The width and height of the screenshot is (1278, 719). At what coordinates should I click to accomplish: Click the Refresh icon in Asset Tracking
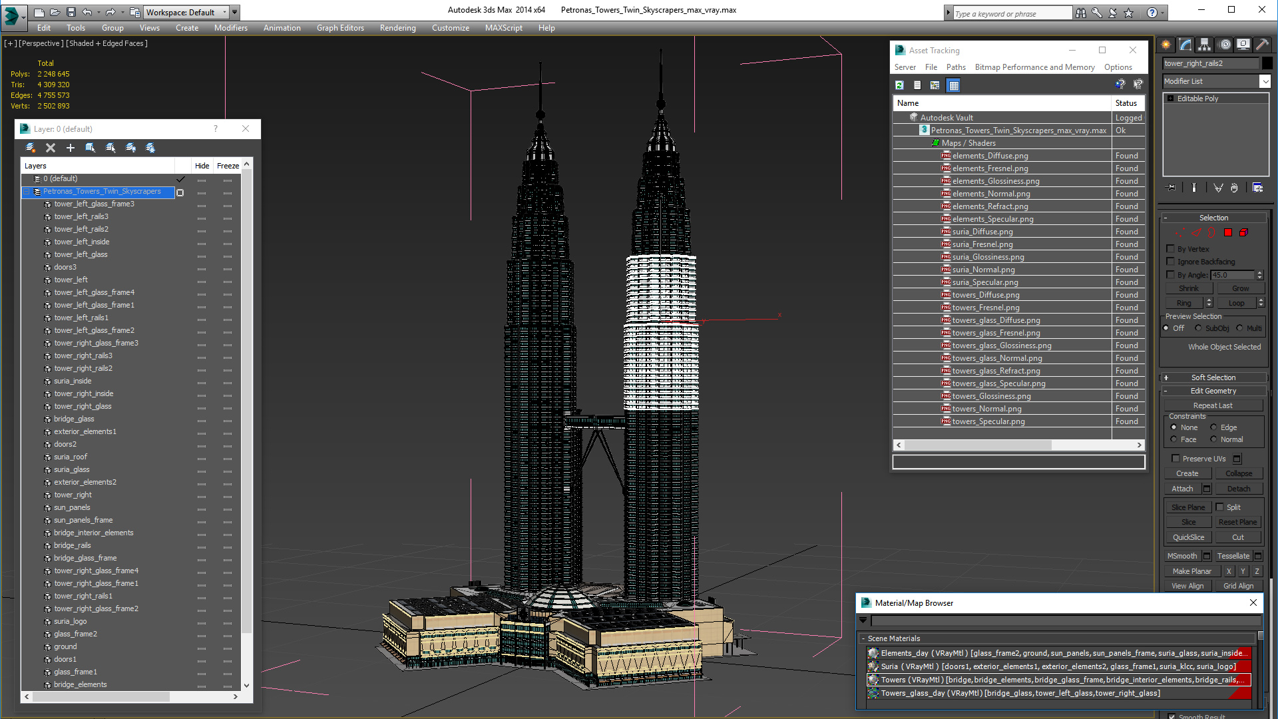point(900,85)
